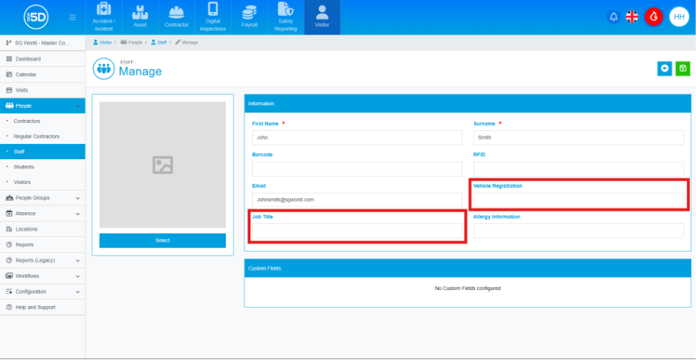Click the green save button
The width and height of the screenshot is (696, 360).
(x=683, y=68)
